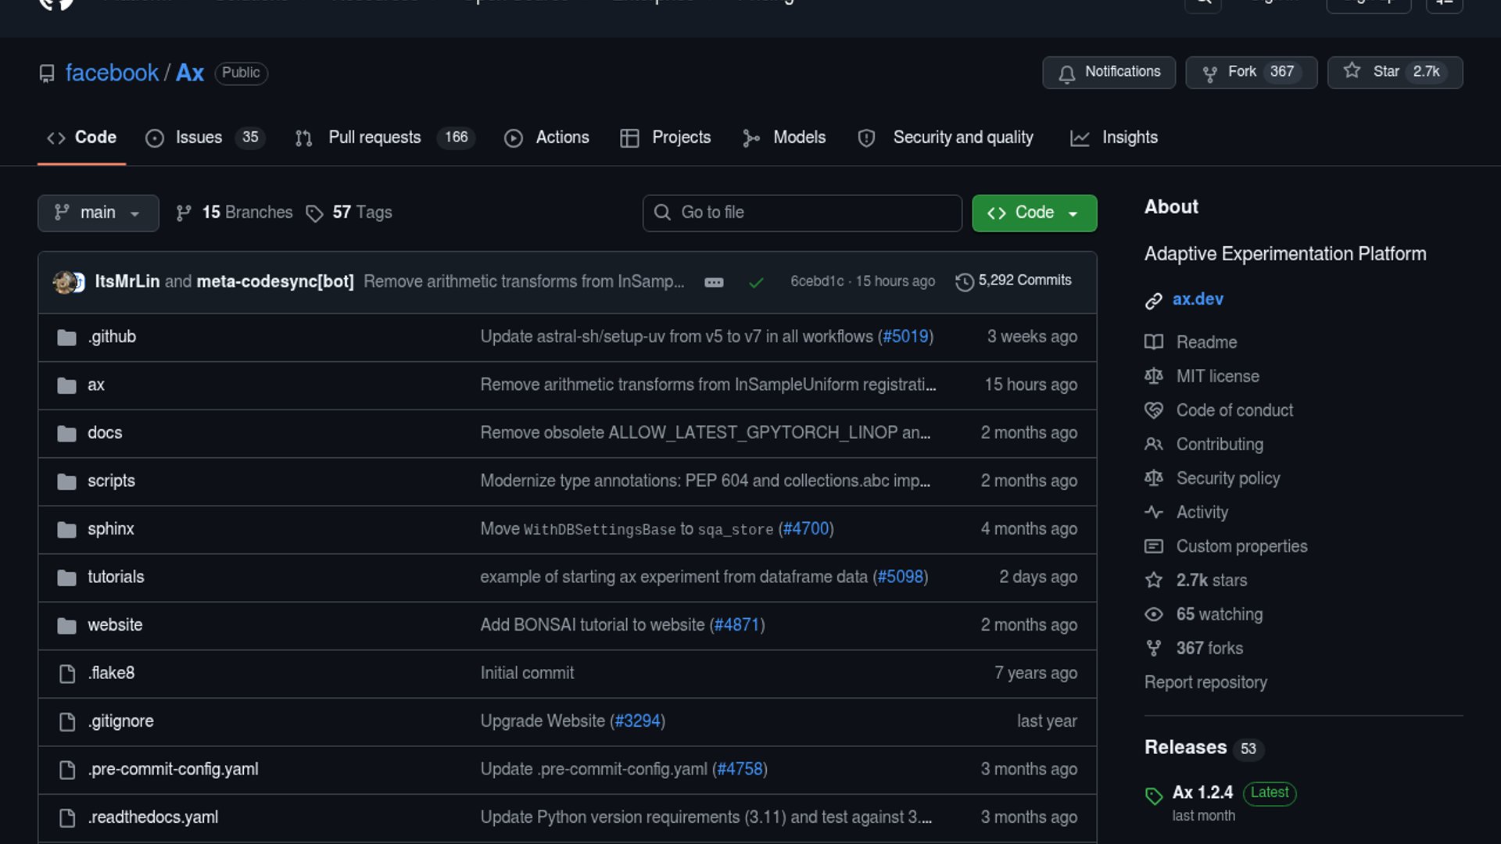The image size is (1501, 844).
Task: Switch to the Issues tab
Action: (x=198, y=138)
